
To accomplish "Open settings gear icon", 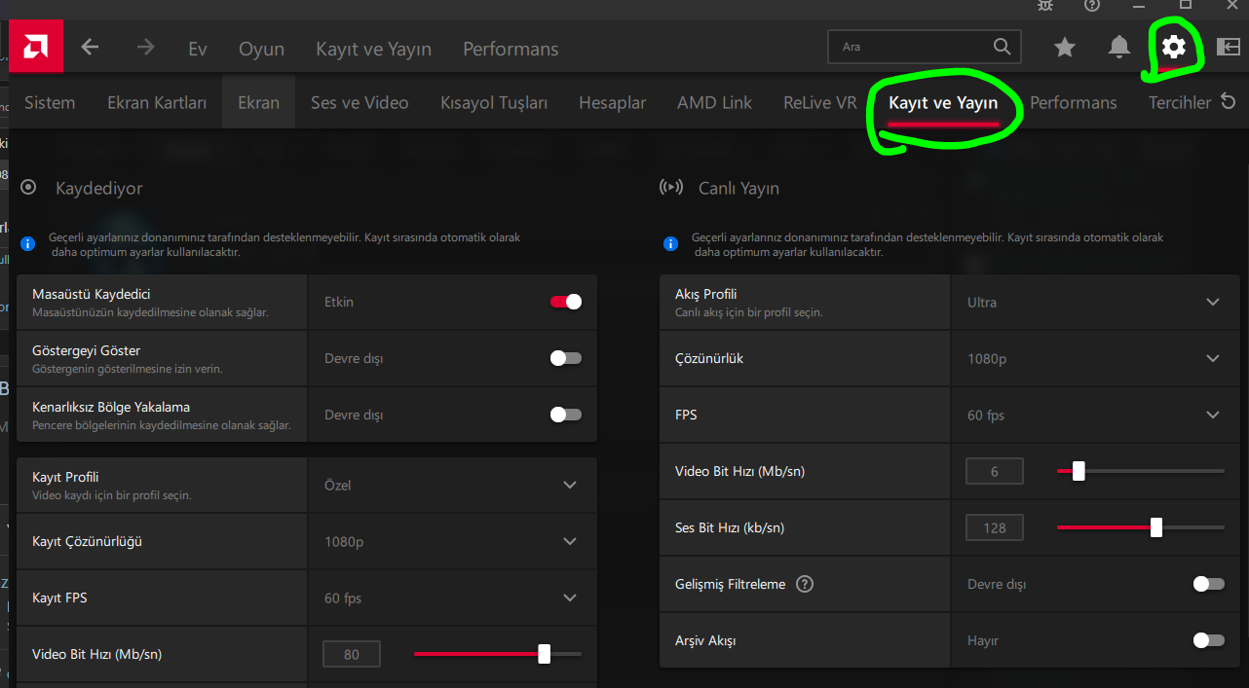I will click(1174, 47).
